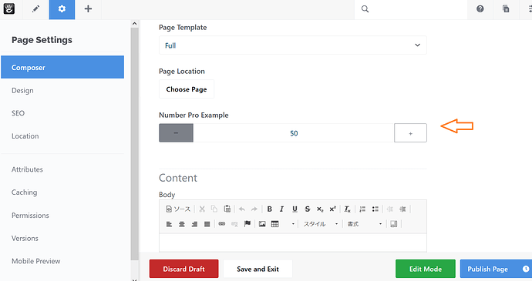Image resolution: width=532 pixels, height=281 pixels.
Task: Align text left
Action: click(169, 224)
